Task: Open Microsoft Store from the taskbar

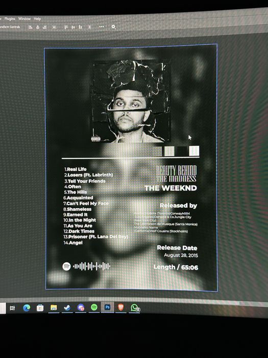Action: (x=40, y=308)
